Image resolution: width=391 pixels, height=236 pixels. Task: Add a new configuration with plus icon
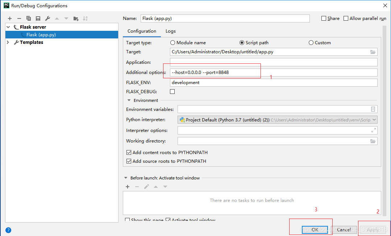coord(10,18)
